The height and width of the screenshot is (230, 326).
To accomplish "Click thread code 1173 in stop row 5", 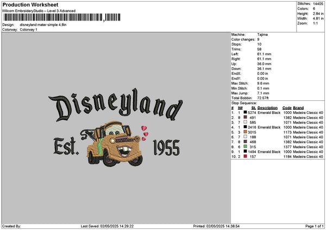I will coord(287,132).
